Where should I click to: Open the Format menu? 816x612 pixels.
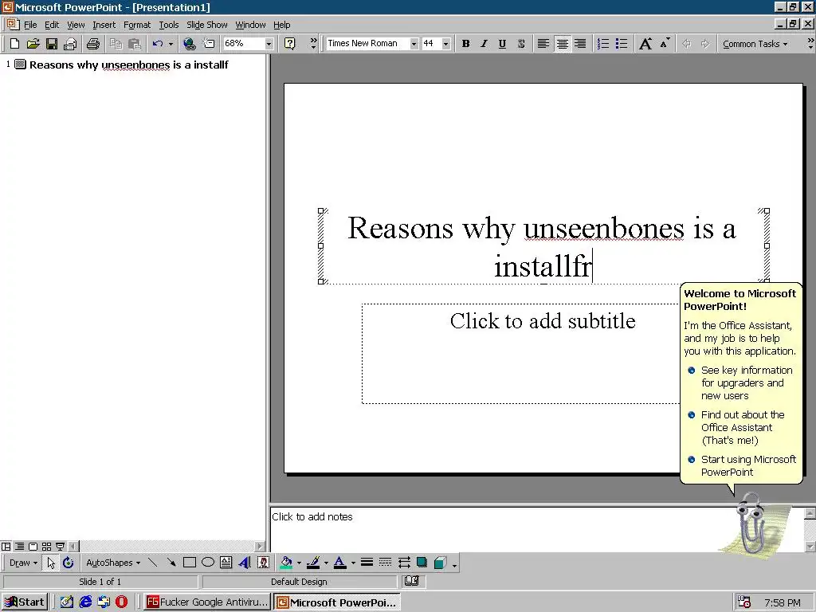pyautogui.click(x=137, y=25)
